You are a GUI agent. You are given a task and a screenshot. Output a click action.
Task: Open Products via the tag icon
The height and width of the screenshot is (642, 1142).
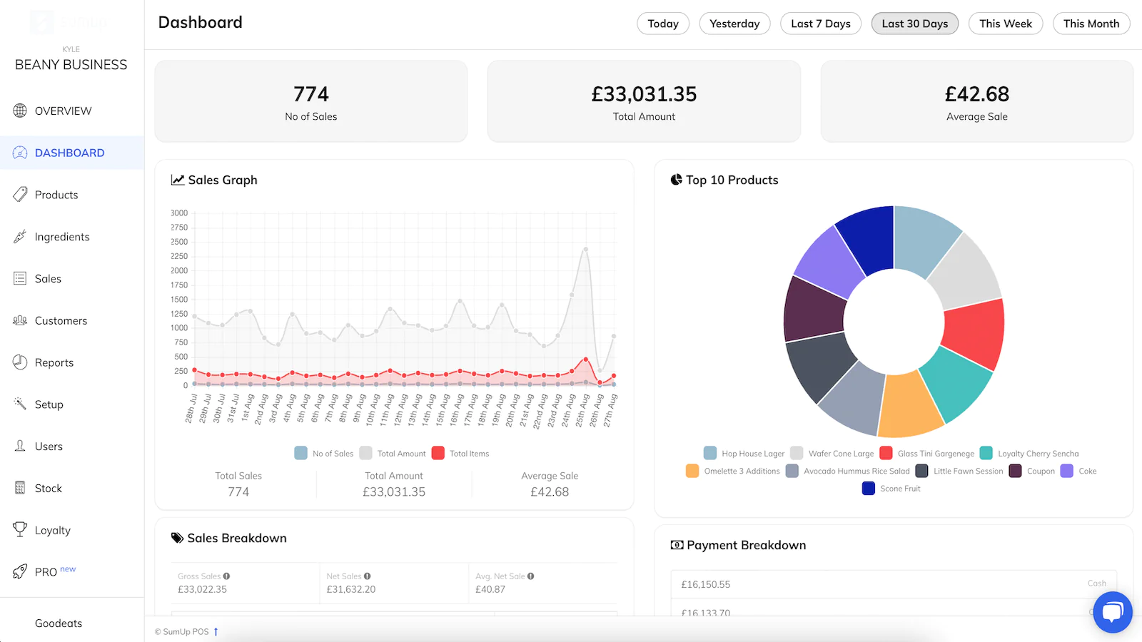20,195
